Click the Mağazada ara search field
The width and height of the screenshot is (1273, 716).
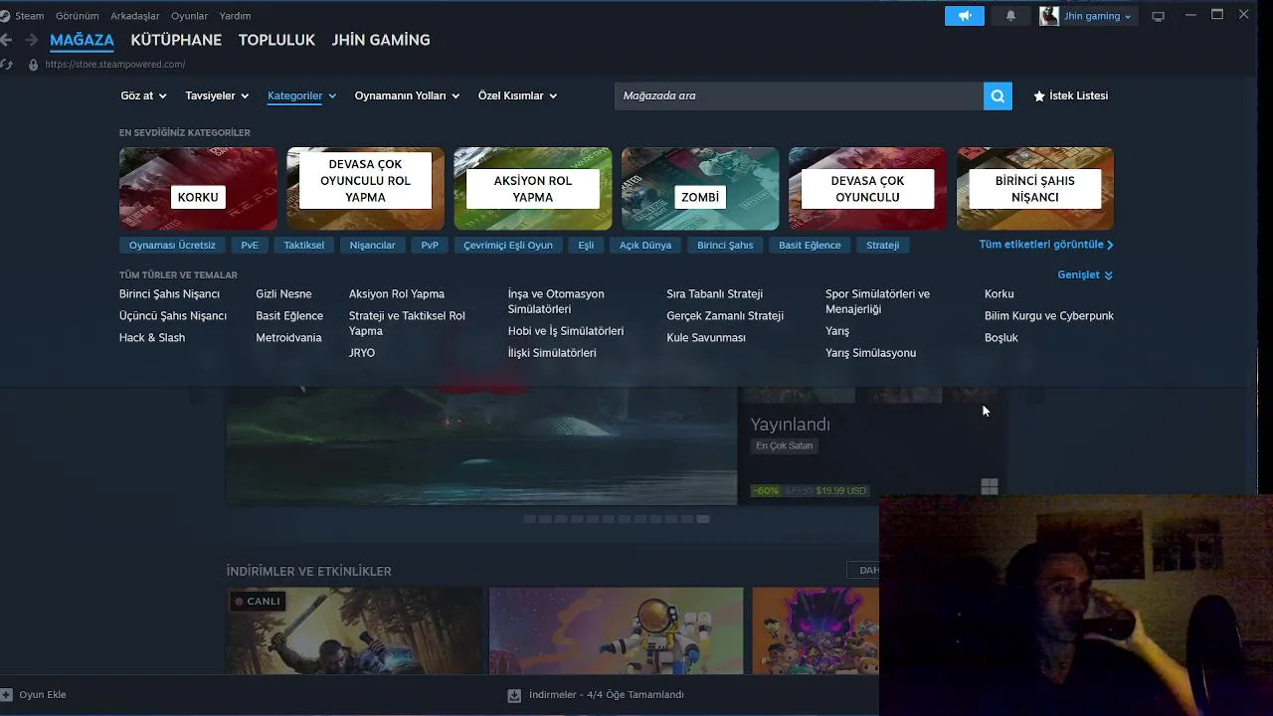[x=799, y=95]
